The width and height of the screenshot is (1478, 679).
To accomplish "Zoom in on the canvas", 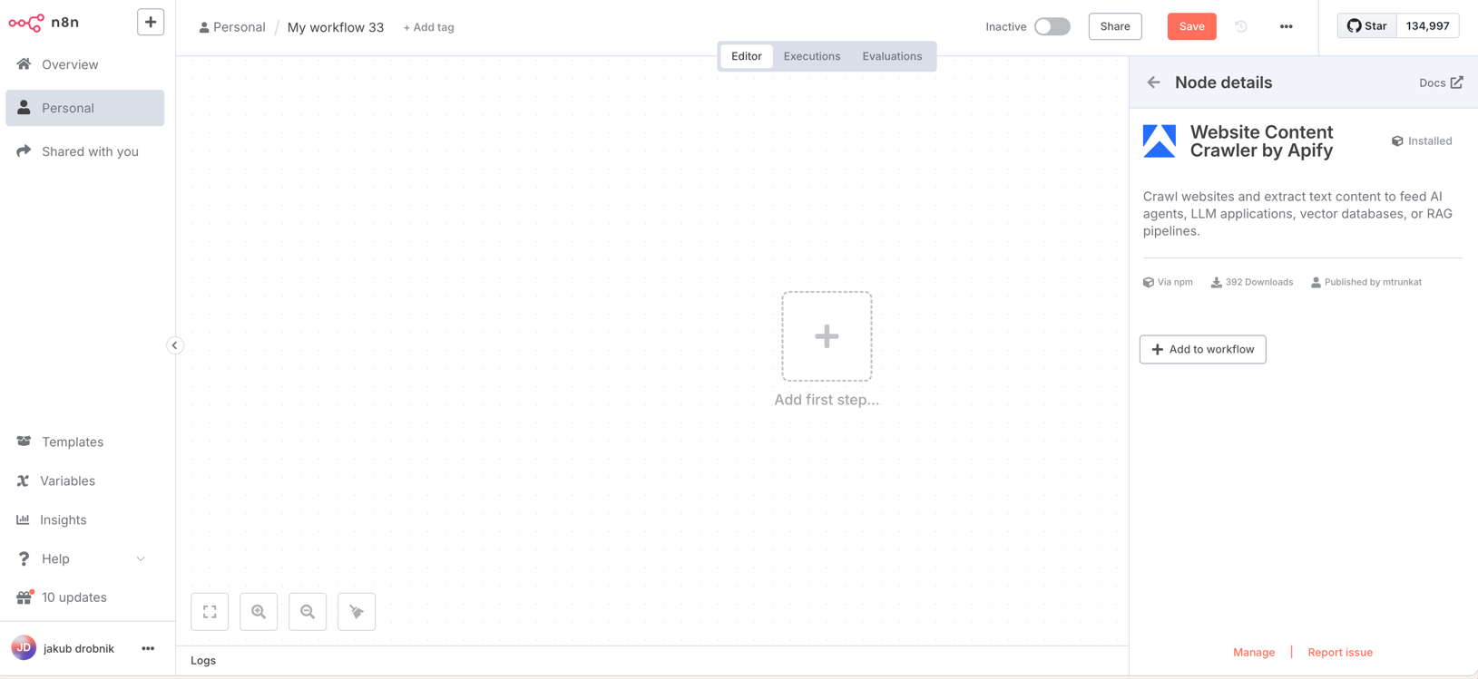I will point(259,612).
